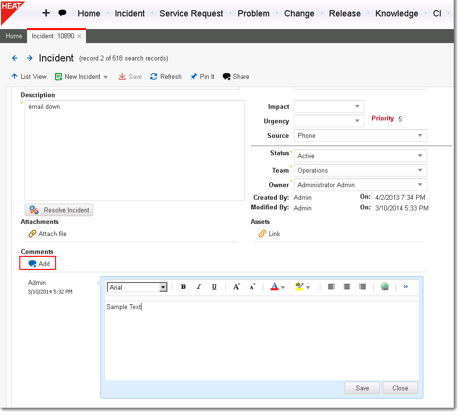The width and height of the screenshot is (461, 415).
Task: Align comment text right
Action: [362, 287]
